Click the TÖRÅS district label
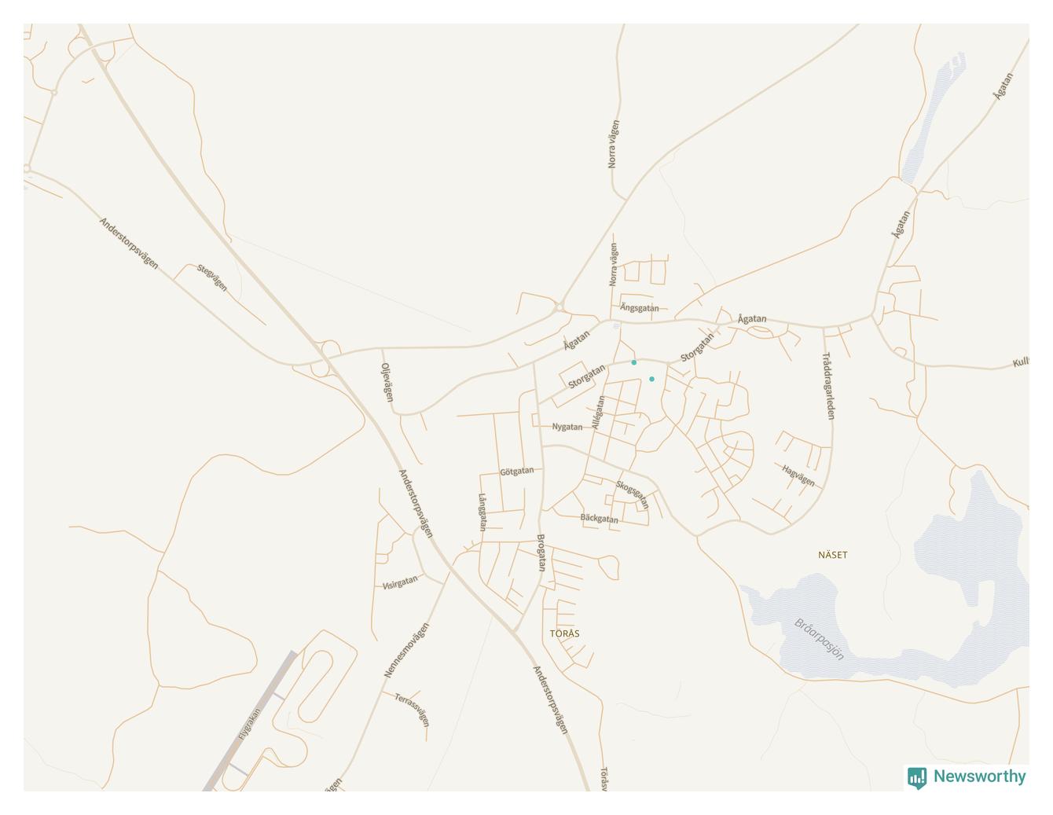Image resolution: width=1053 pixels, height=815 pixels. (x=565, y=633)
